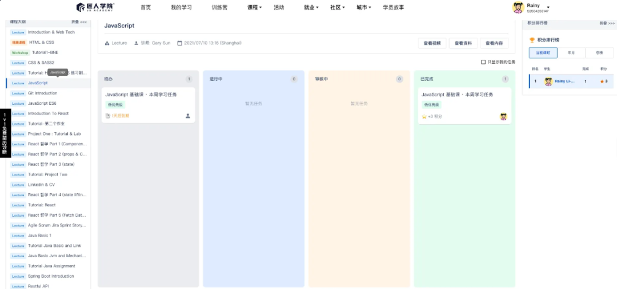Click the assignee icon on the 待办 card
This screenshot has height=289, width=617.
click(x=188, y=116)
